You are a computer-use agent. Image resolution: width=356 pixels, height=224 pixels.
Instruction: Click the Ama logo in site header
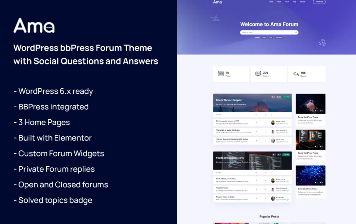tap(217, 2)
